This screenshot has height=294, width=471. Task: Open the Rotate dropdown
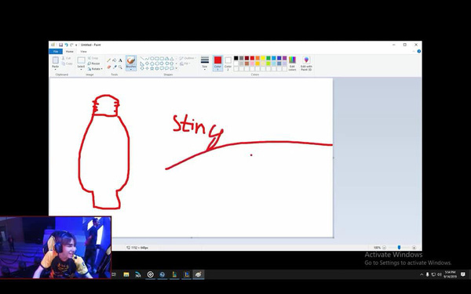click(95, 69)
